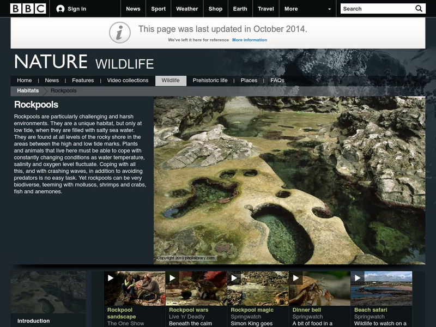This screenshot has height=327, width=436.
Task: Click inside the Search input field
Action: click(373, 9)
